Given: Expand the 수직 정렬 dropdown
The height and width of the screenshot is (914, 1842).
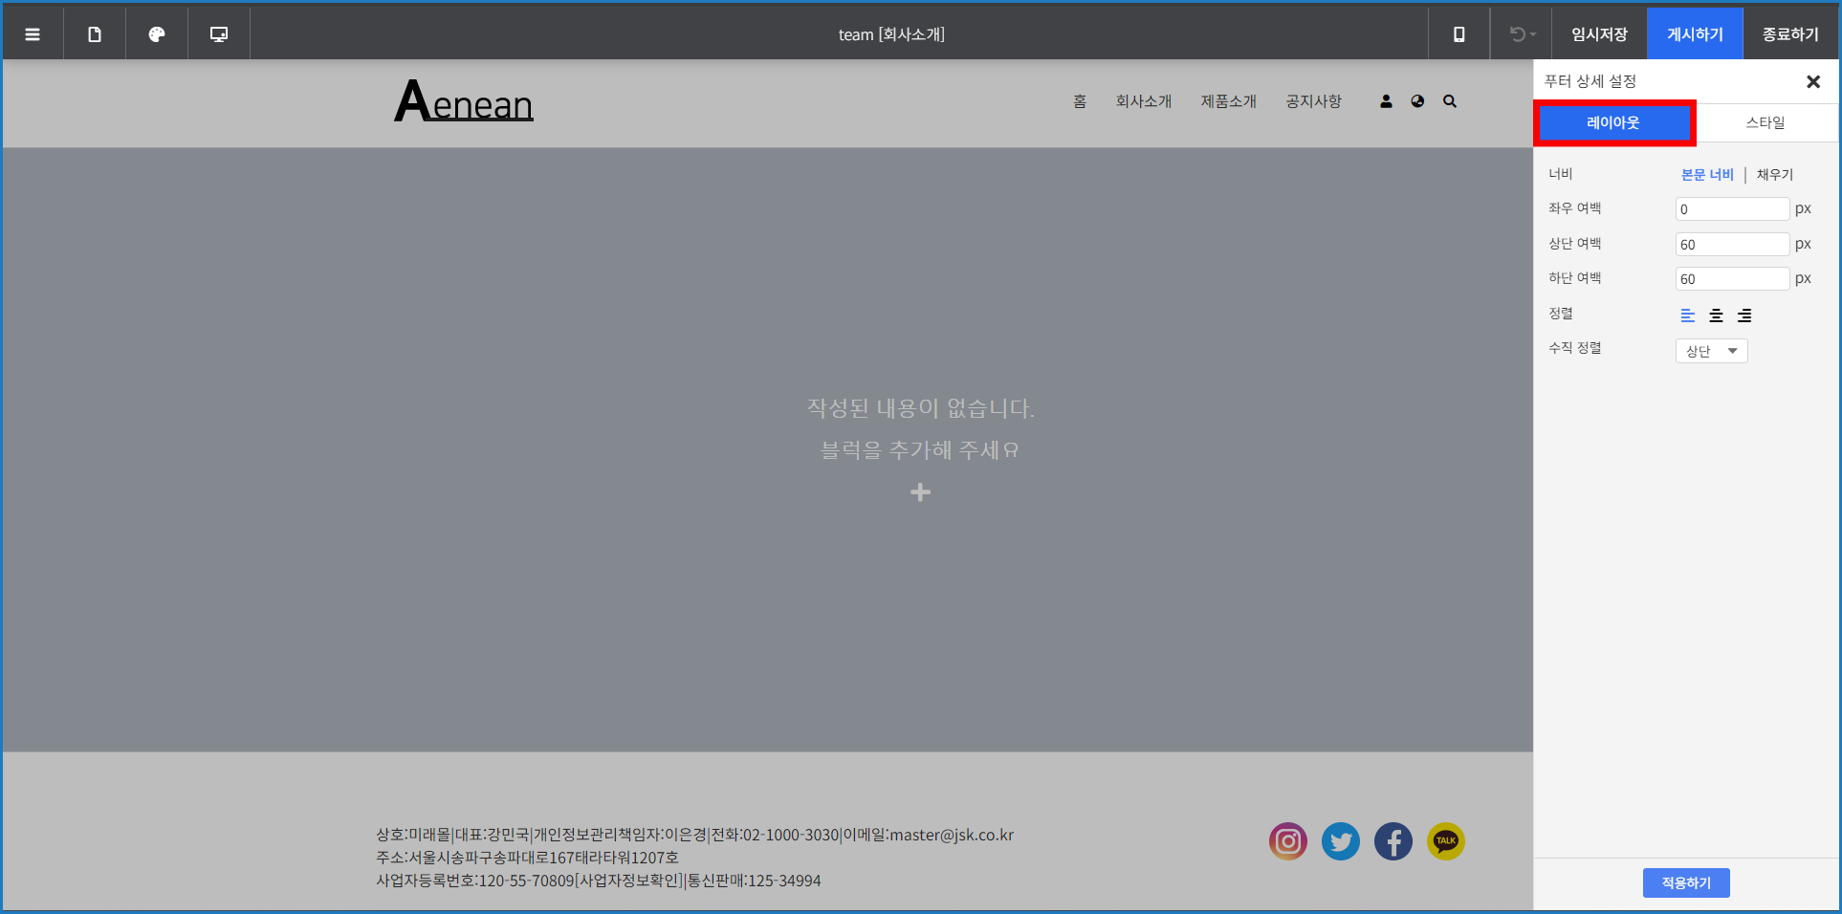Looking at the screenshot, I should 1711,351.
